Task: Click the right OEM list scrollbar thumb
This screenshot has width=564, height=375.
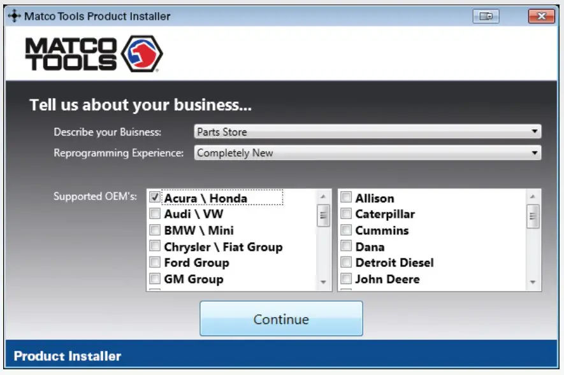Action: click(x=533, y=216)
